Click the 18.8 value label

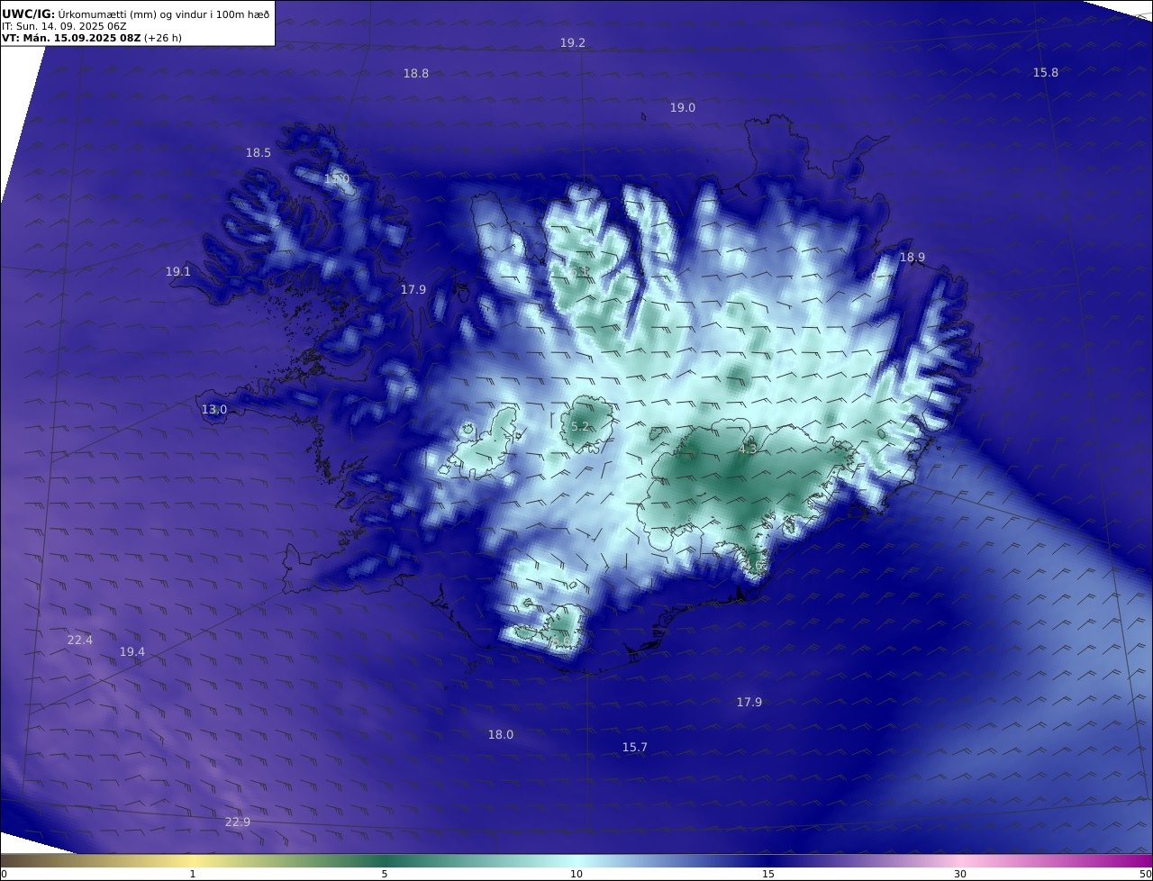pos(416,74)
